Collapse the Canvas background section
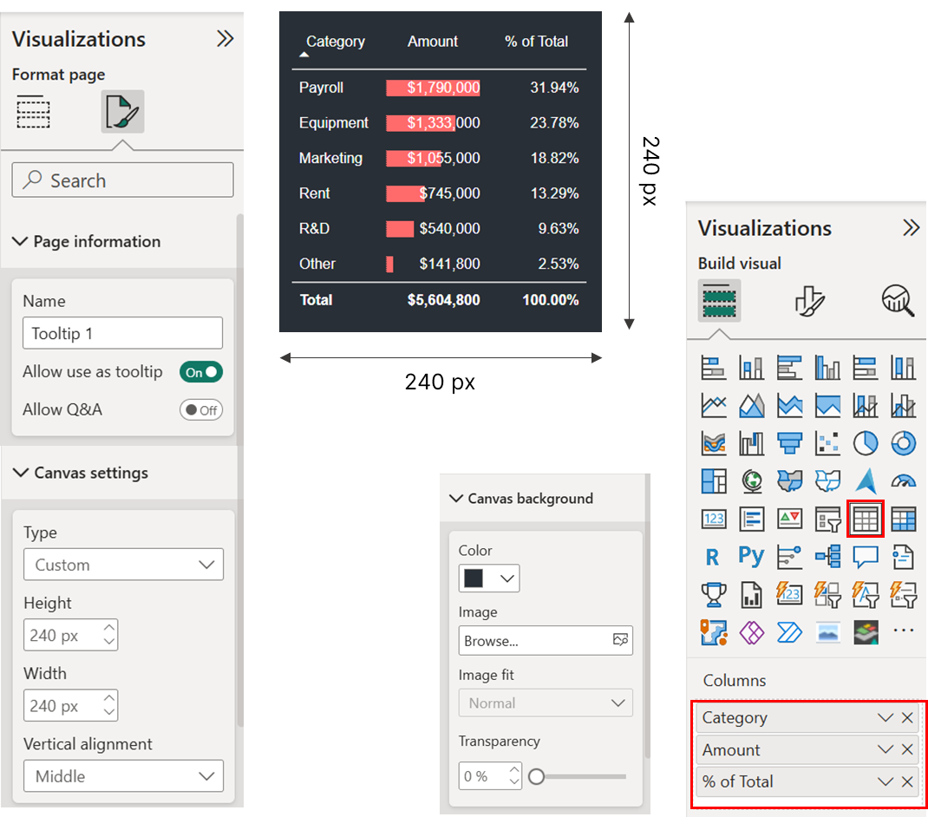Screen dimensions: 928x817 [x=455, y=499]
